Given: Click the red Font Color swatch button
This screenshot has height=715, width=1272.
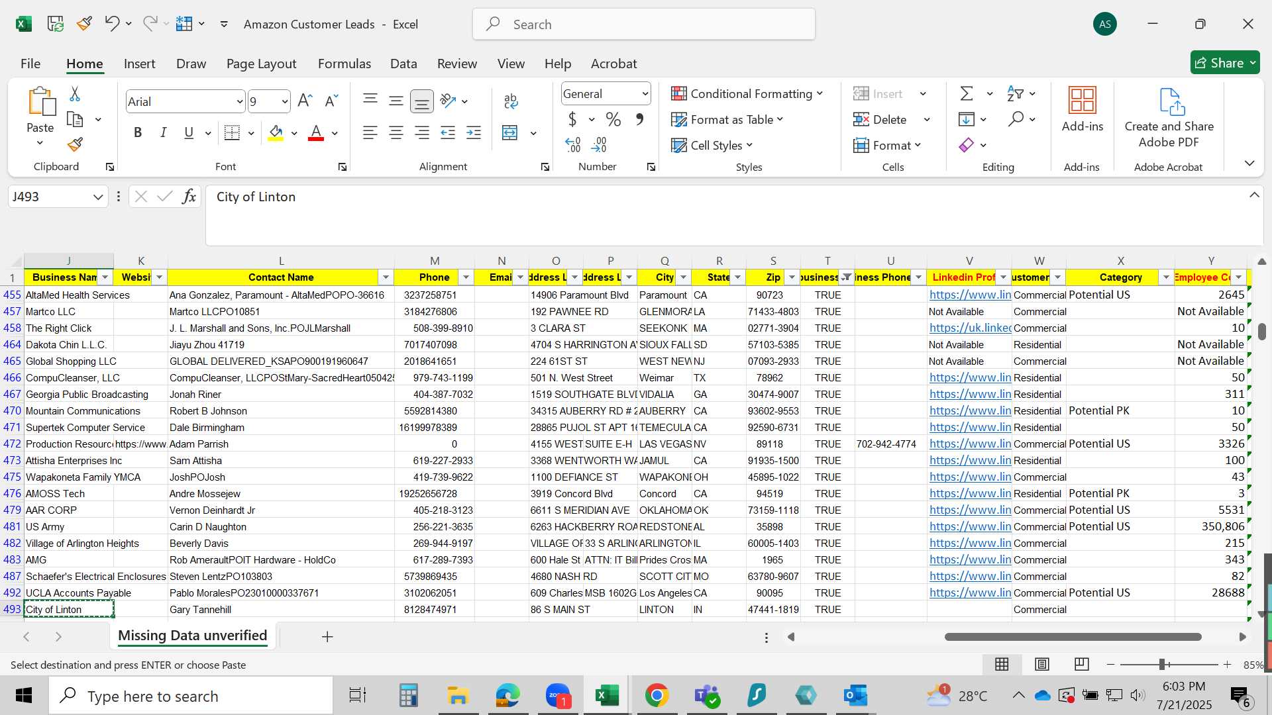Looking at the screenshot, I should coord(317,132).
